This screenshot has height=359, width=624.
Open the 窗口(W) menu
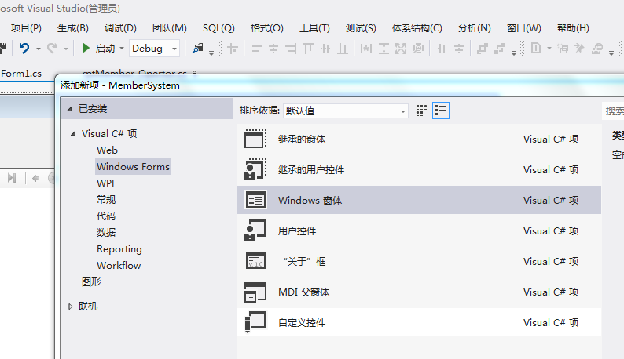524,28
